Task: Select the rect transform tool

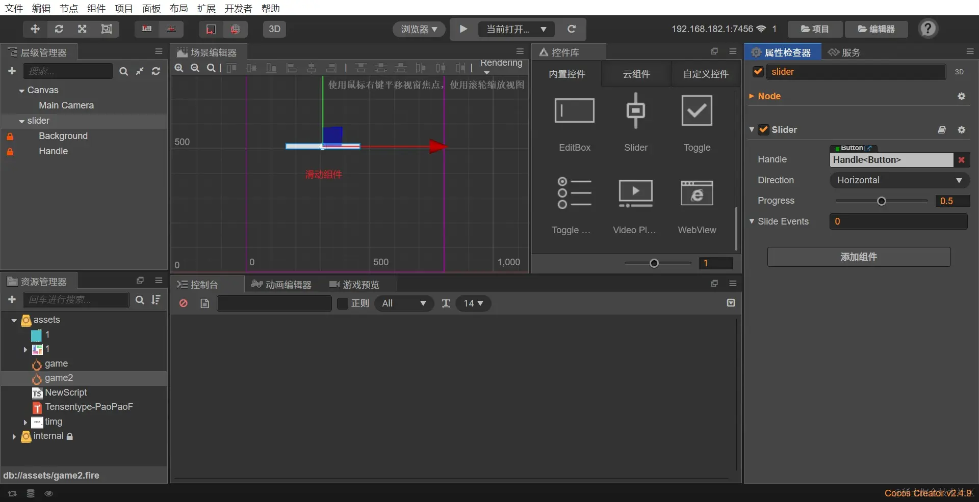Action: 107,29
